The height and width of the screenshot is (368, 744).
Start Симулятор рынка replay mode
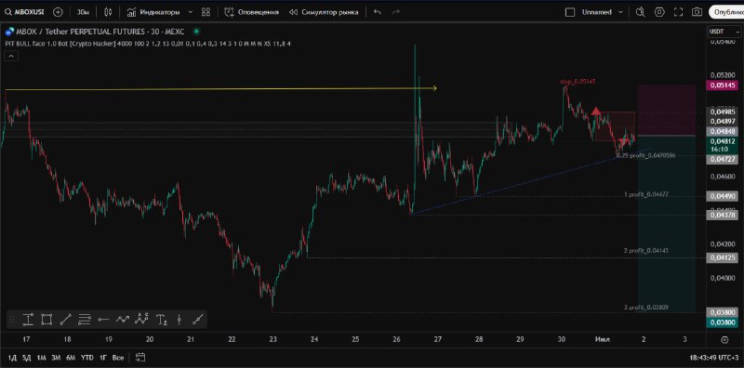(x=324, y=12)
